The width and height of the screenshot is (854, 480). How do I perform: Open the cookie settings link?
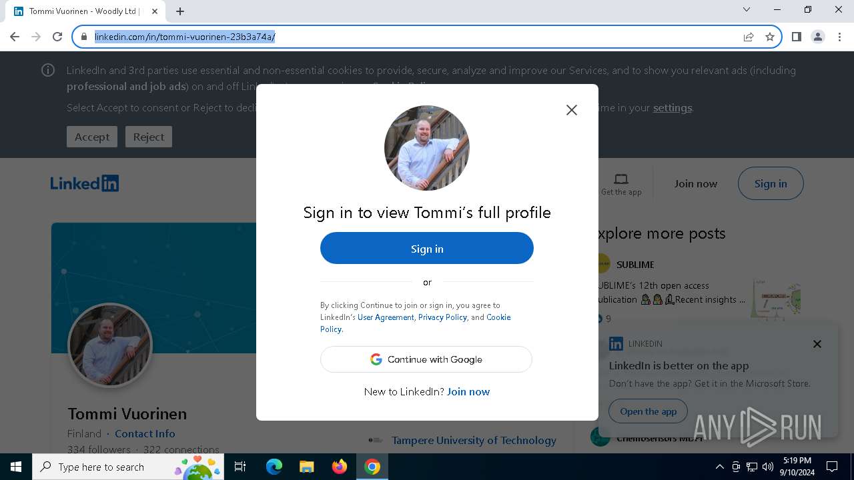672,108
